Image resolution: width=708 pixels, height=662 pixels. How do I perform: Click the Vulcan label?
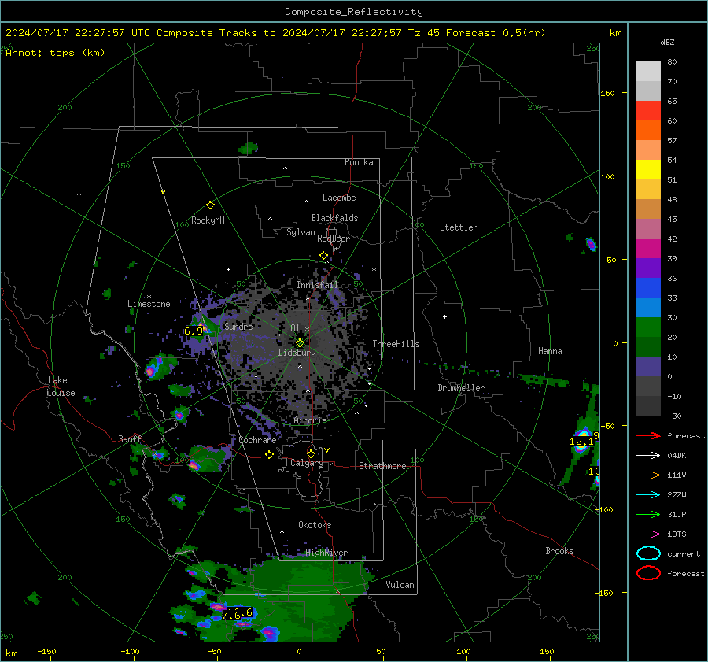coord(400,585)
